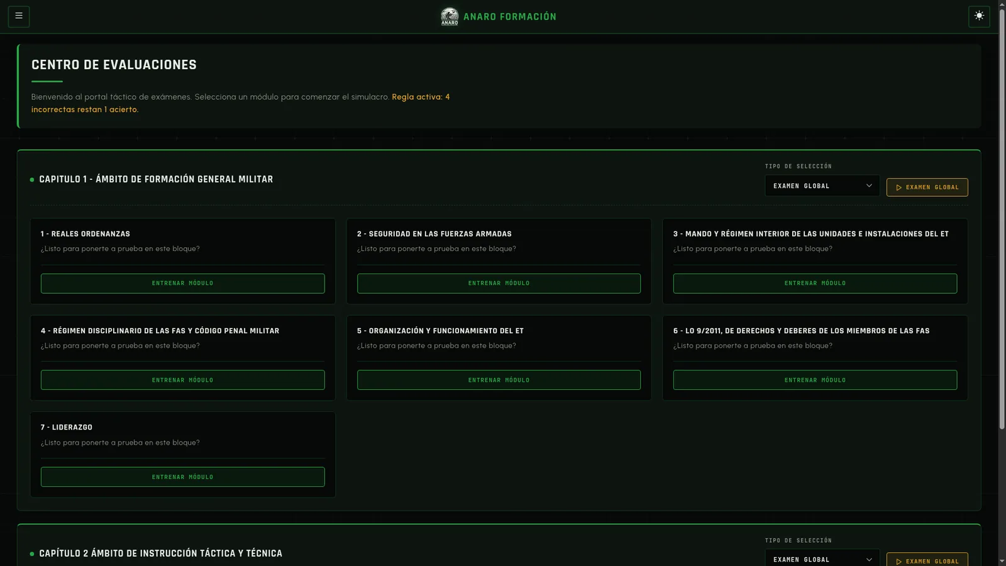Click the ANARO FORMACIÓN title
This screenshot has height=566, width=1006.
click(510, 17)
